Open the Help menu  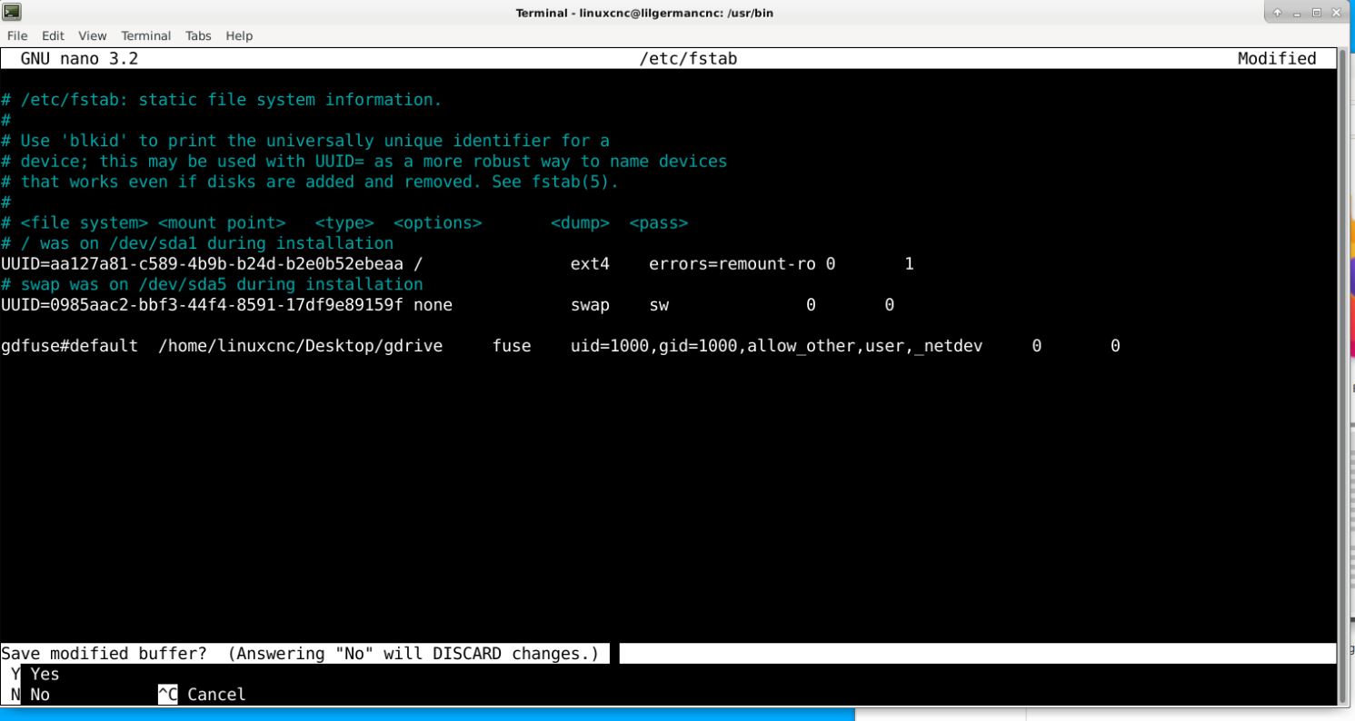(239, 36)
